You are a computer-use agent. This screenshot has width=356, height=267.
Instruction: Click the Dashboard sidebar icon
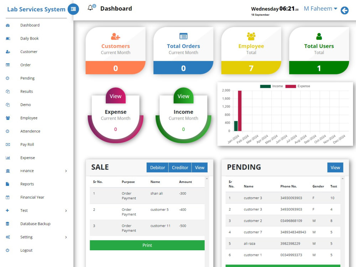[8, 25]
